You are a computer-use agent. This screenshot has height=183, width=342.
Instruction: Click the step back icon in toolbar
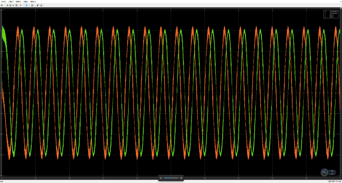[x=7, y=5]
